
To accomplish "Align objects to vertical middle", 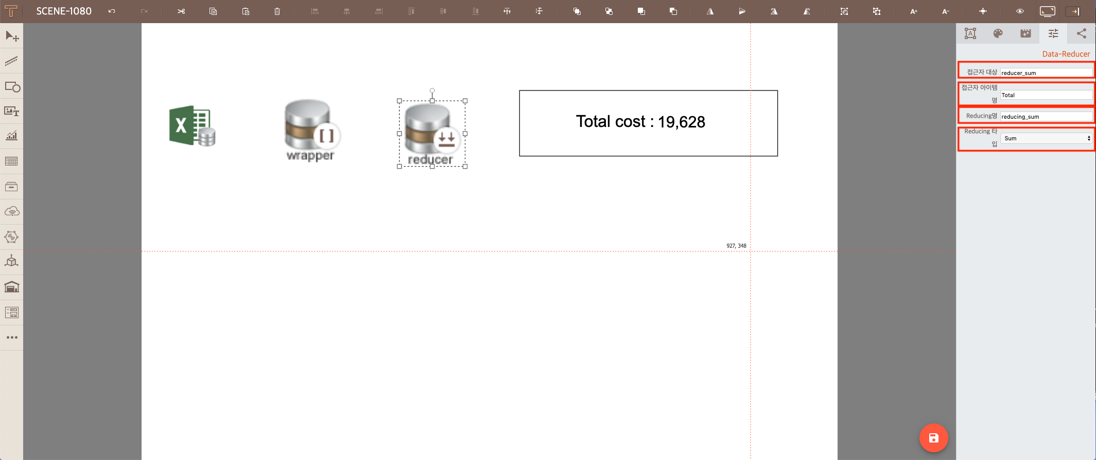I will pos(443,11).
